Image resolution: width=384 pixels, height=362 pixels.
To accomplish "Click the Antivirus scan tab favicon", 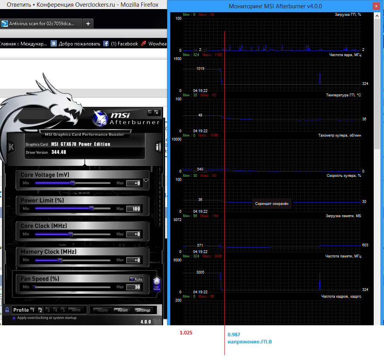I will coord(4,24).
